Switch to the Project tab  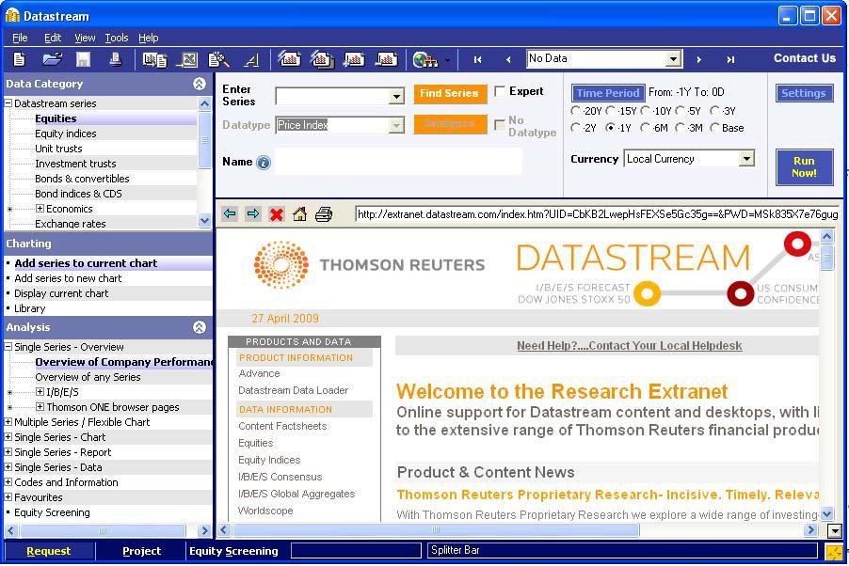pyautogui.click(x=141, y=551)
